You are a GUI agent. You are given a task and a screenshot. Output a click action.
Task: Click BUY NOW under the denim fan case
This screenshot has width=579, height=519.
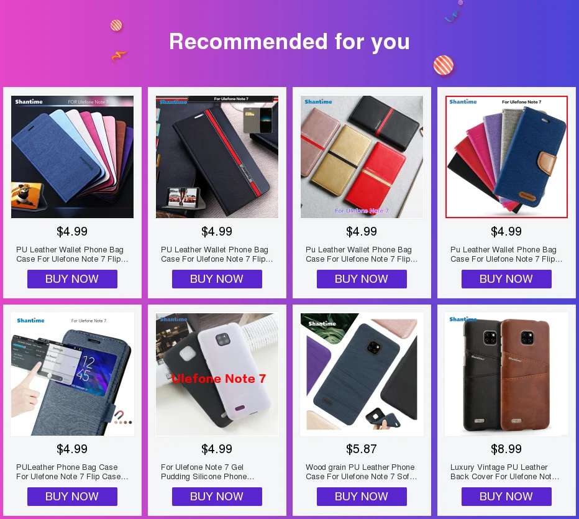tap(507, 279)
